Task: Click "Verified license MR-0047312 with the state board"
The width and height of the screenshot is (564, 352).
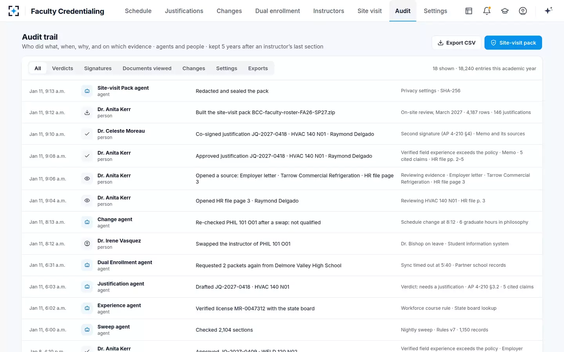Action: pos(255,309)
